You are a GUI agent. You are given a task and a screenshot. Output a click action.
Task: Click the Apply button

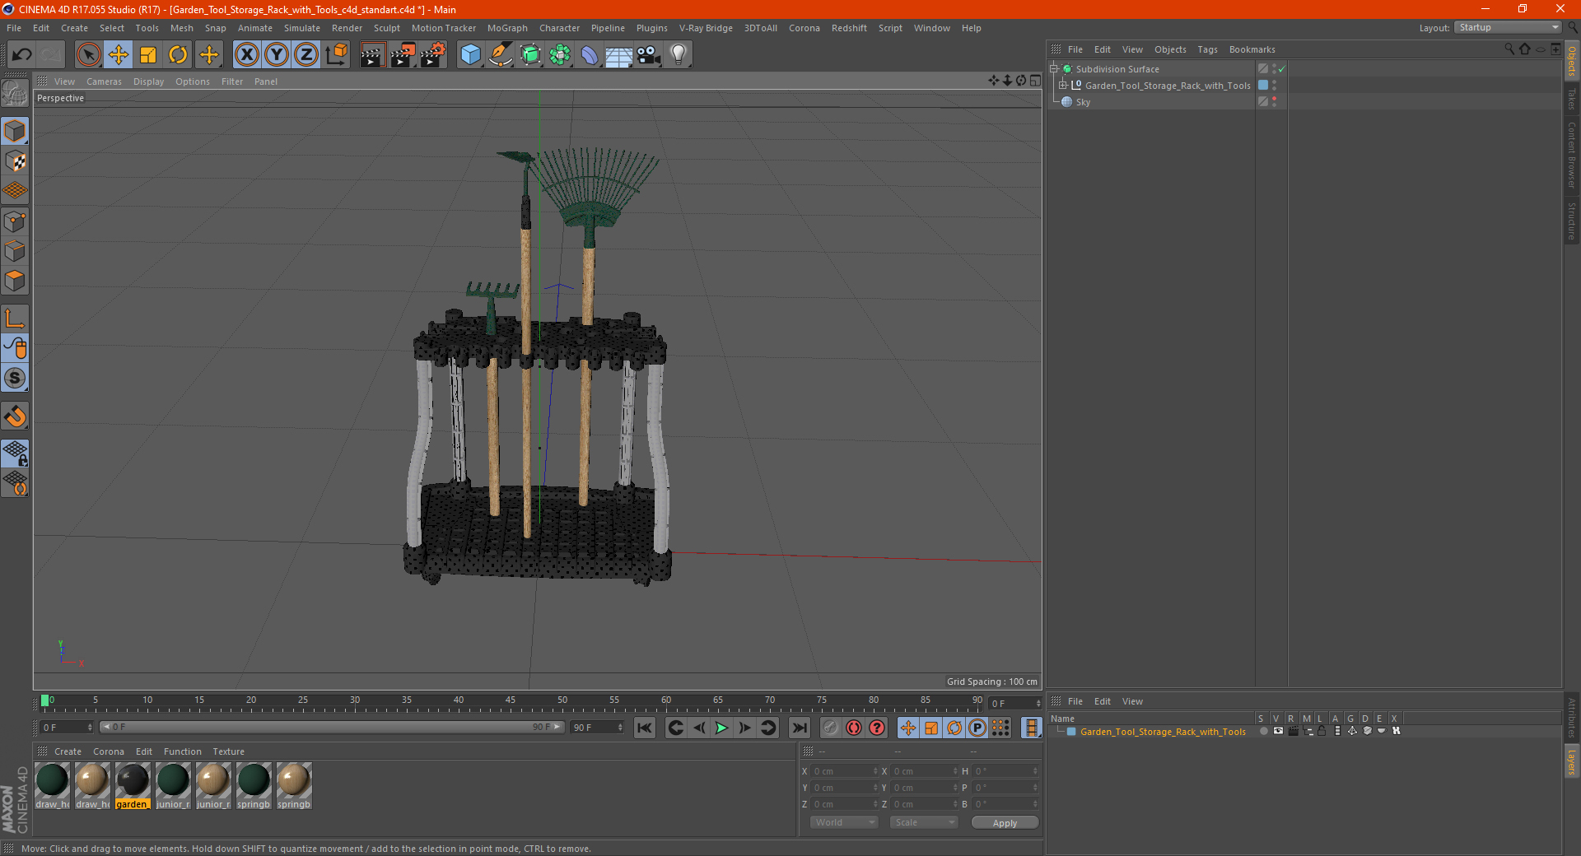point(1004,822)
